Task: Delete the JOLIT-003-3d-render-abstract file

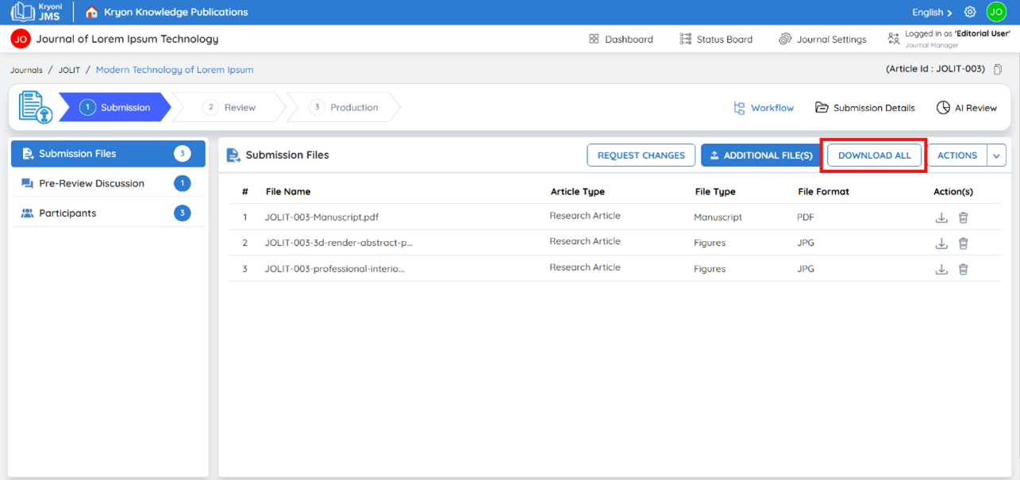Action: tap(963, 244)
